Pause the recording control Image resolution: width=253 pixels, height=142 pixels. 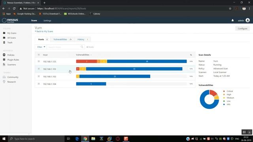[244, 132]
